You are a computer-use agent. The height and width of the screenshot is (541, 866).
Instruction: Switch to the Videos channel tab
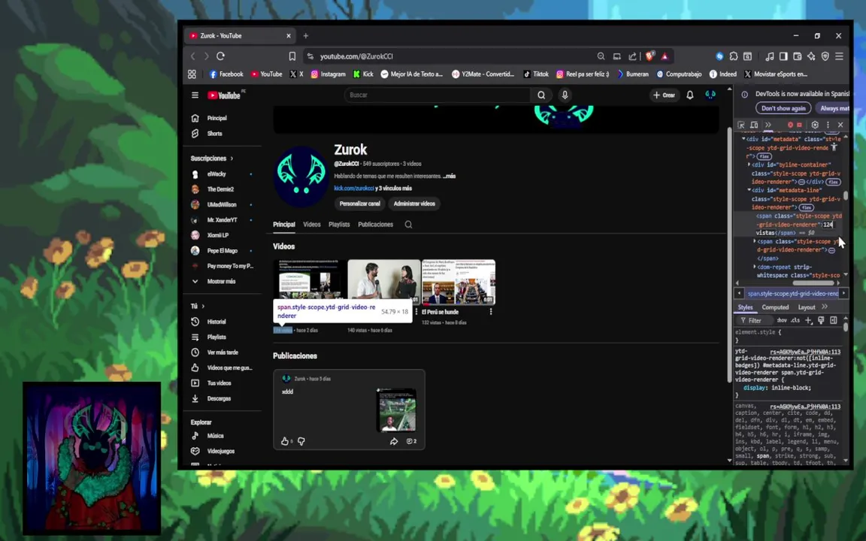pos(311,225)
